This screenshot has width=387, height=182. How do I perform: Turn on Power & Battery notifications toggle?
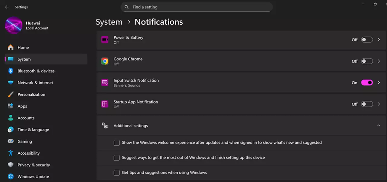pyautogui.click(x=367, y=40)
